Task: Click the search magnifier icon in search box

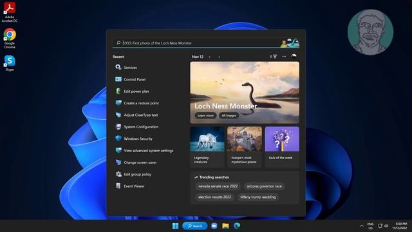Action: 118,43
